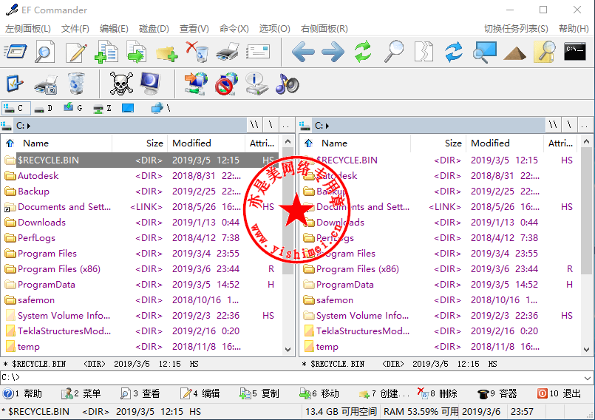Click the window panel icon at toolbar start

coord(16,52)
